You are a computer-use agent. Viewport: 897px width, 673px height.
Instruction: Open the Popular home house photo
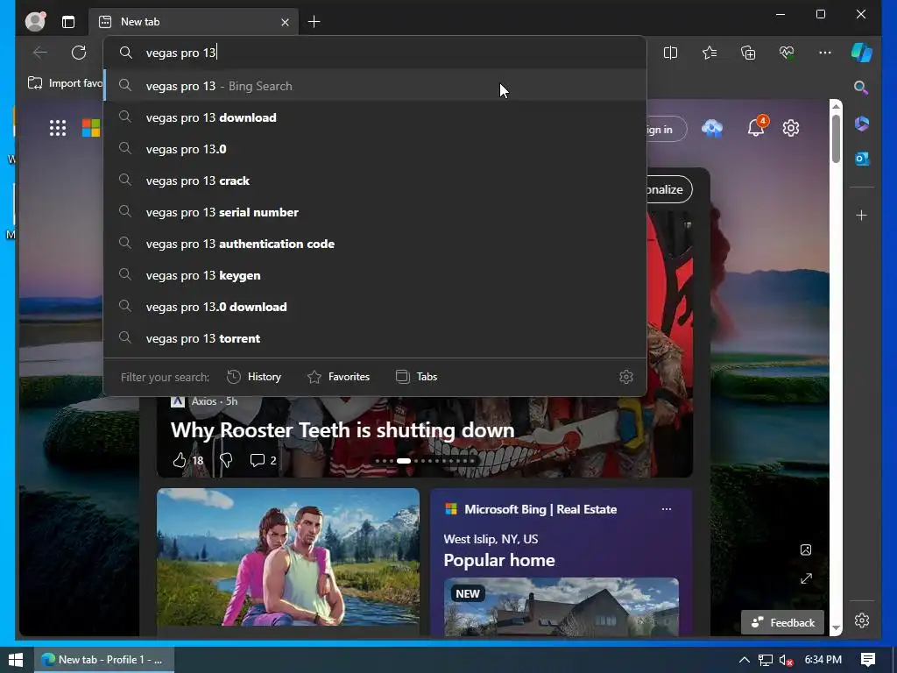coord(562,606)
